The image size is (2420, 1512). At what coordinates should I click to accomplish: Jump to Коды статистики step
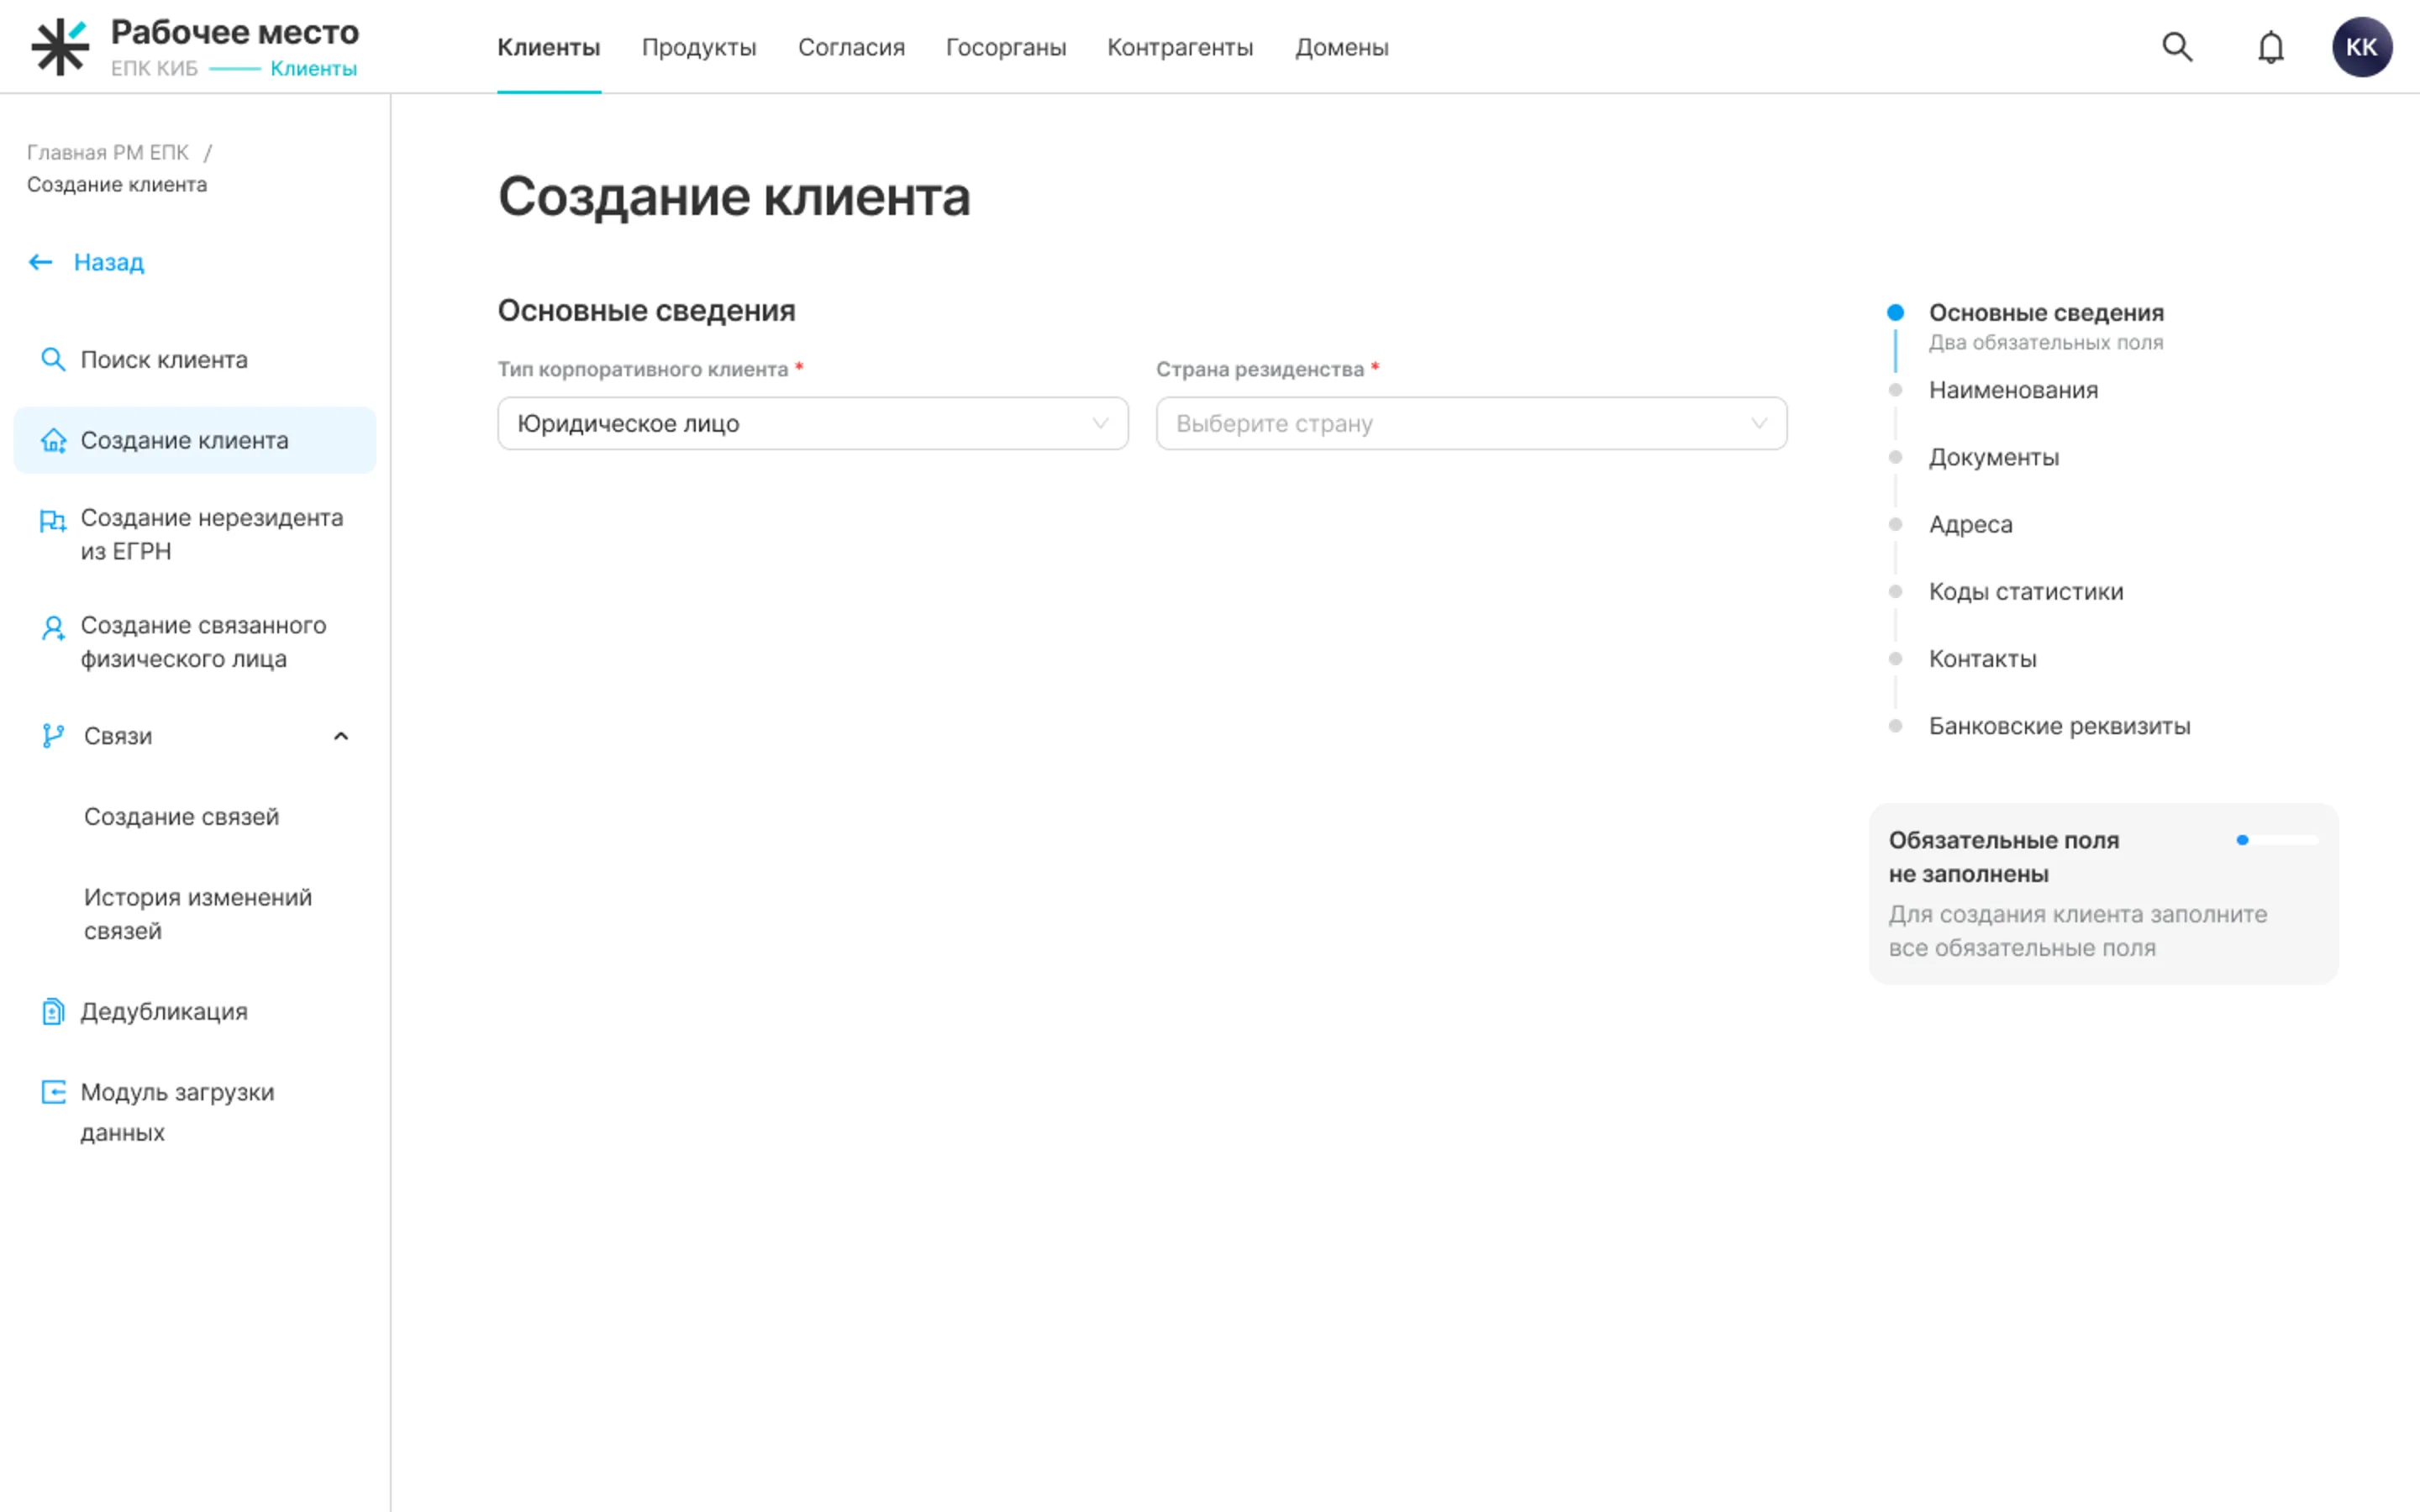(x=2026, y=591)
